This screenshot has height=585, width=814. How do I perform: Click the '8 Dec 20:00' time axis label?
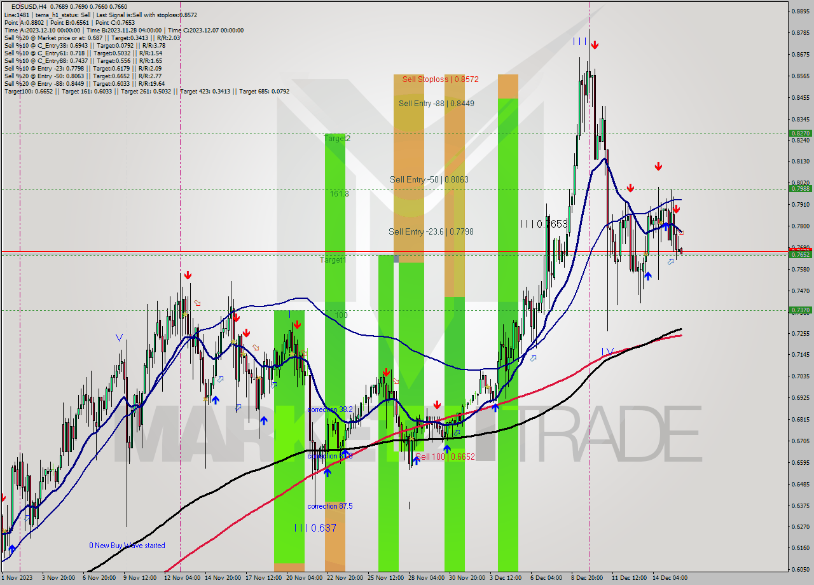tap(587, 578)
